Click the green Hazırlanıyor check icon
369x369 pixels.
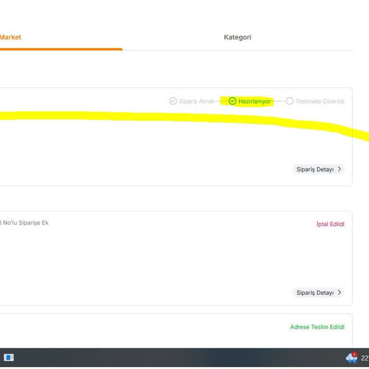[x=232, y=101]
